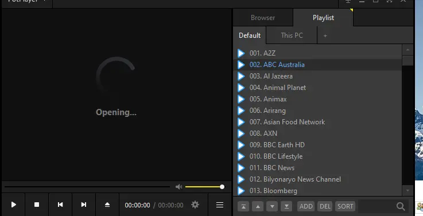Click the 00:00:00 elapsed time display

tap(137, 205)
